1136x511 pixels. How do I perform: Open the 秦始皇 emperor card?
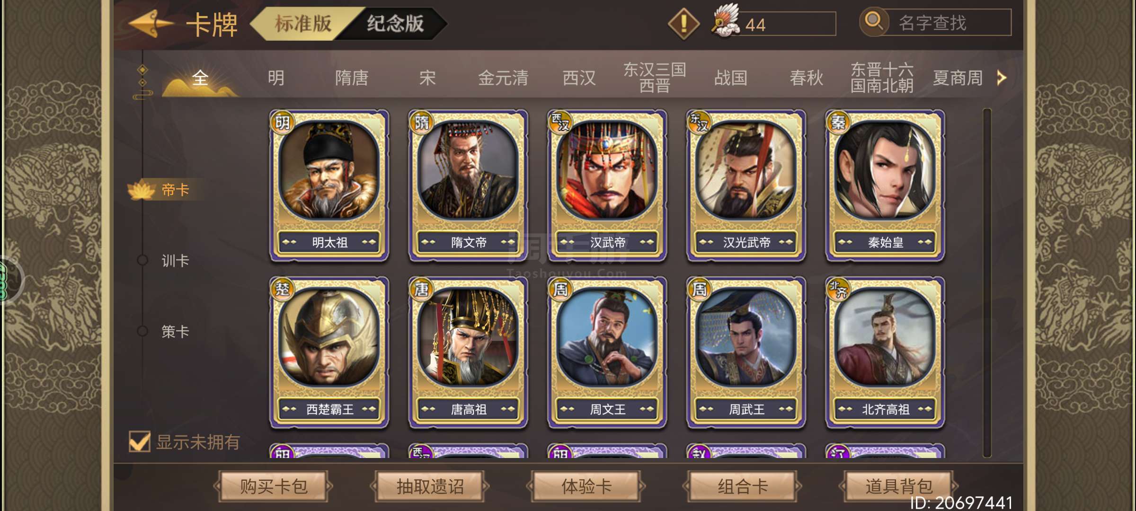point(885,185)
